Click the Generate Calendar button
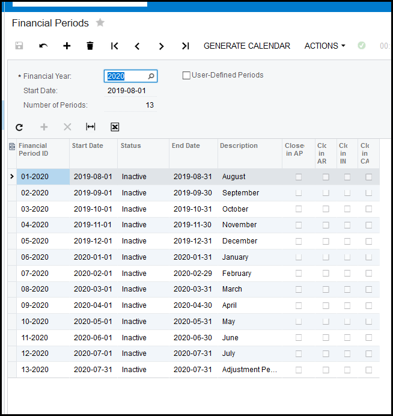The width and height of the screenshot is (393, 416). tap(246, 46)
